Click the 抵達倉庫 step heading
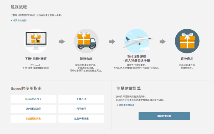 (x=86, y=59)
